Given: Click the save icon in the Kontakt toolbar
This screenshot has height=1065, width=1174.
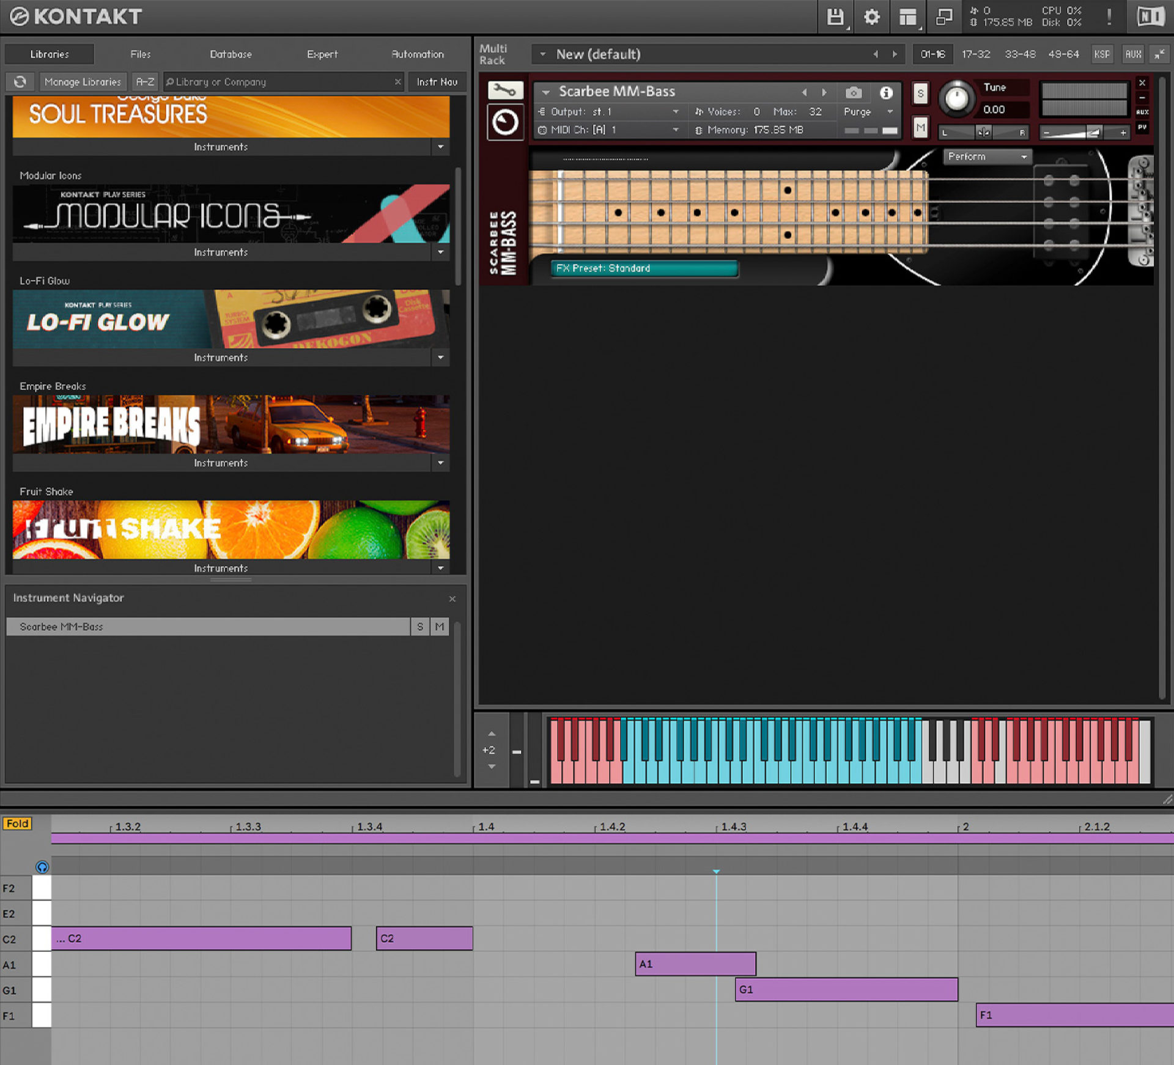Looking at the screenshot, I should [x=835, y=17].
